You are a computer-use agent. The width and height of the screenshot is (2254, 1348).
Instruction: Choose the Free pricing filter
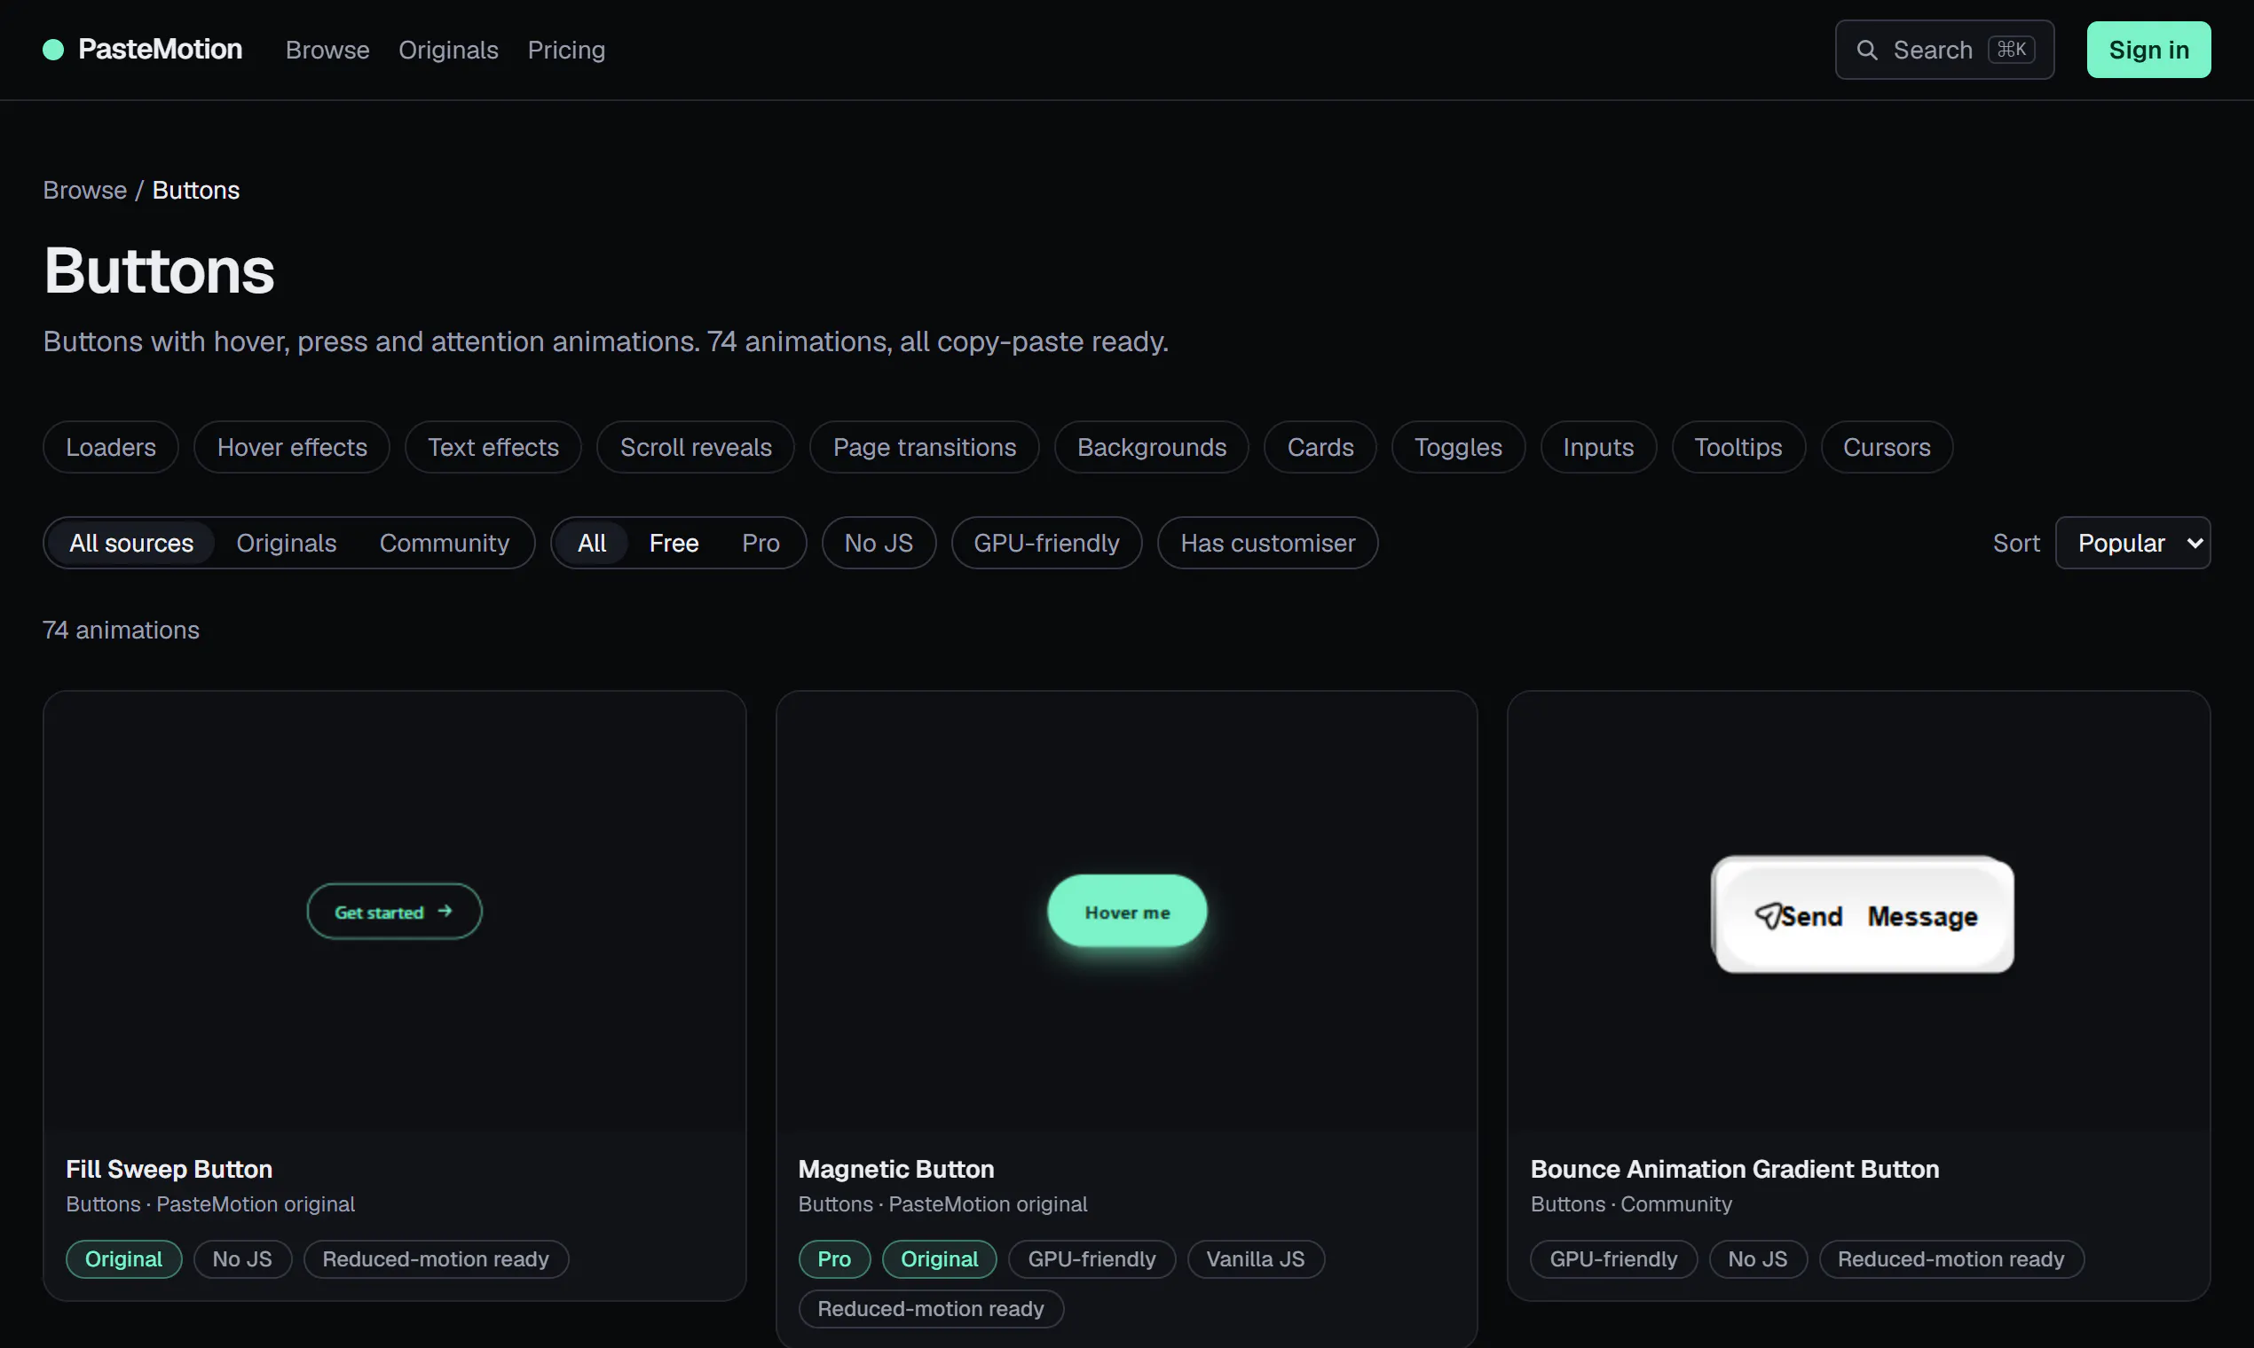[x=674, y=544]
